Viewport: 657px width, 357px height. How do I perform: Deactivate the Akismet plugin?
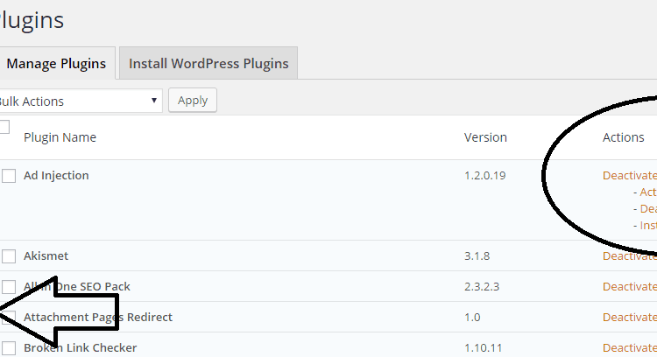pyautogui.click(x=630, y=255)
